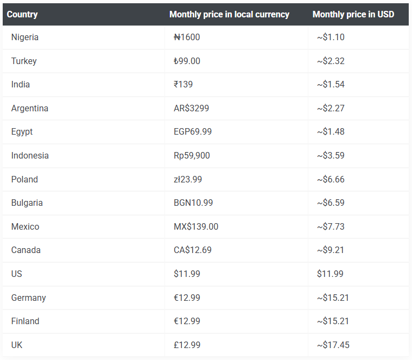The width and height of the screenshot is (412, 360).
Task: Select the US country cell
Action: click(x=17, y=274)
